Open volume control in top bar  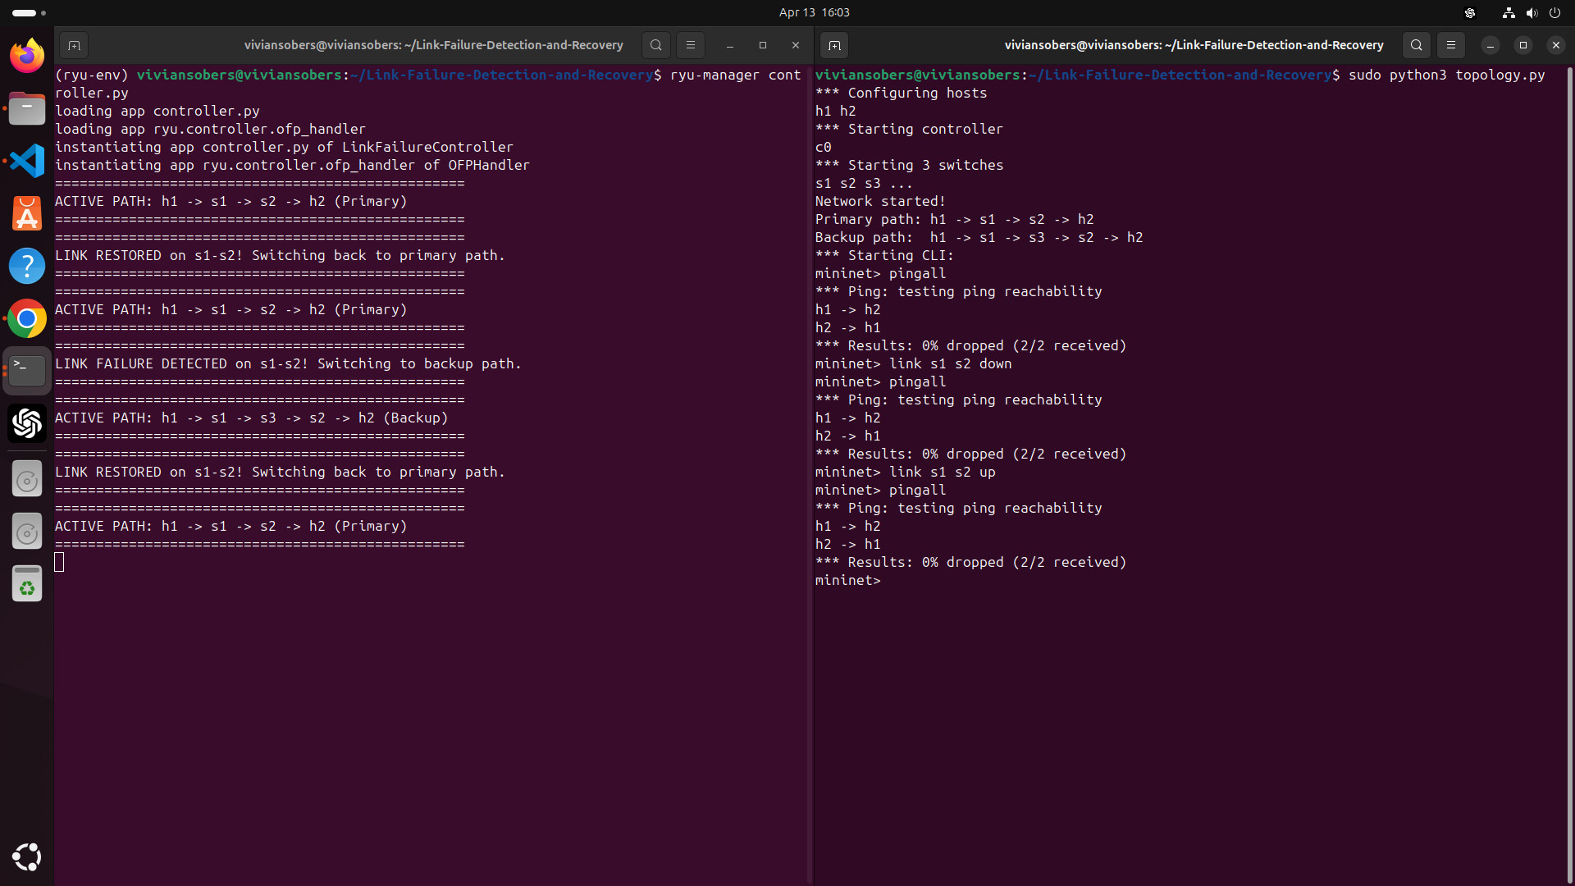point(1532,12)
